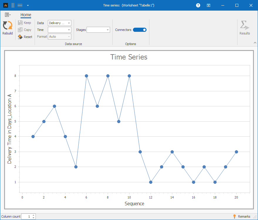Click inside the Column count field
This screenshot has height=220, width=258.
(26, 216)
